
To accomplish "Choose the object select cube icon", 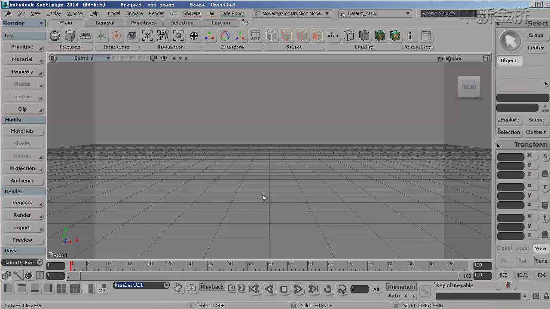I will point(271,36).
